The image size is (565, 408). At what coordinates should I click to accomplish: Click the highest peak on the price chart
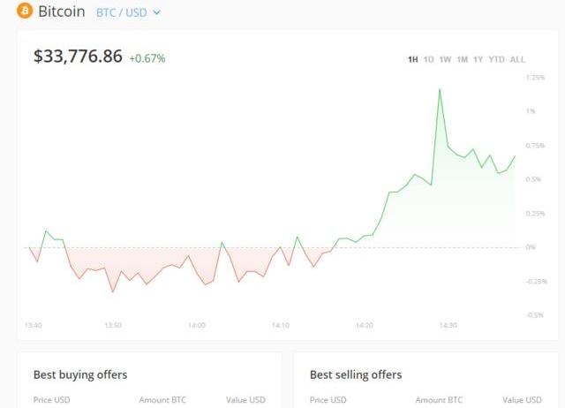coord(439,89)
